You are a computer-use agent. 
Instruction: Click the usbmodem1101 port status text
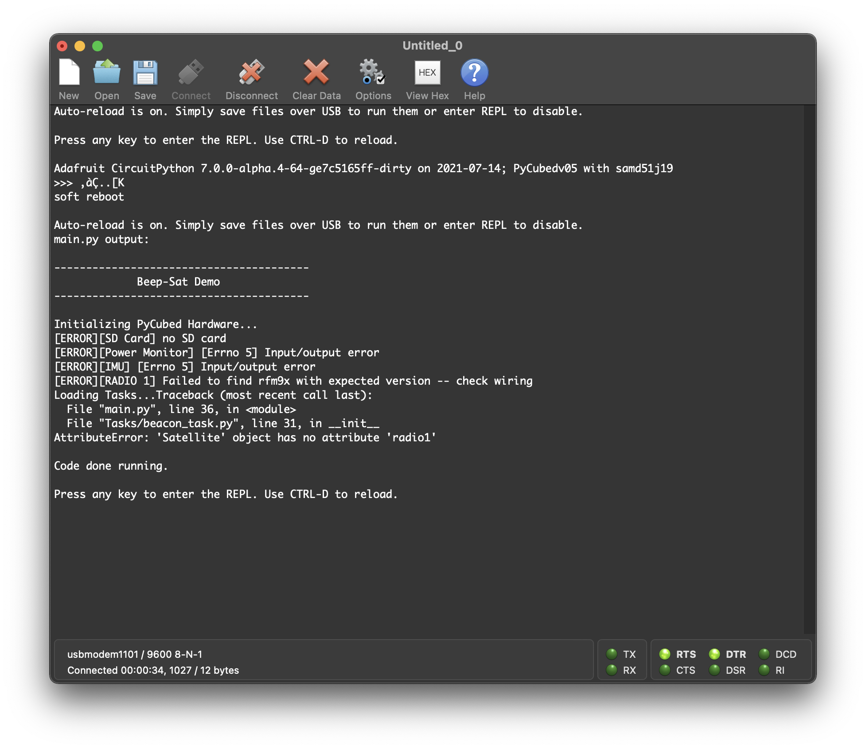click(135, 654)
